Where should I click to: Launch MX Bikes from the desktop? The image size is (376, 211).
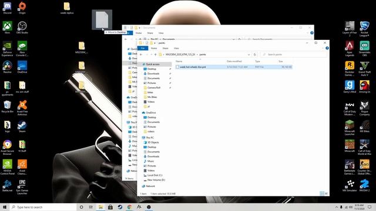(x=364, y=127)
